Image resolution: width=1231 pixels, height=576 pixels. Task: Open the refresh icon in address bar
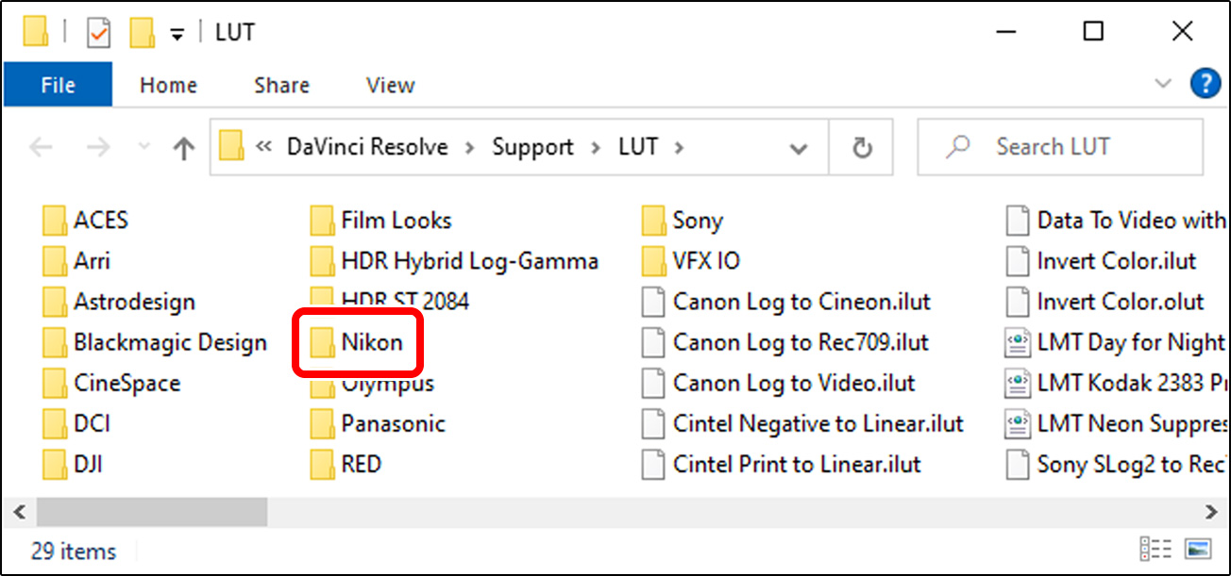(861, 147)
